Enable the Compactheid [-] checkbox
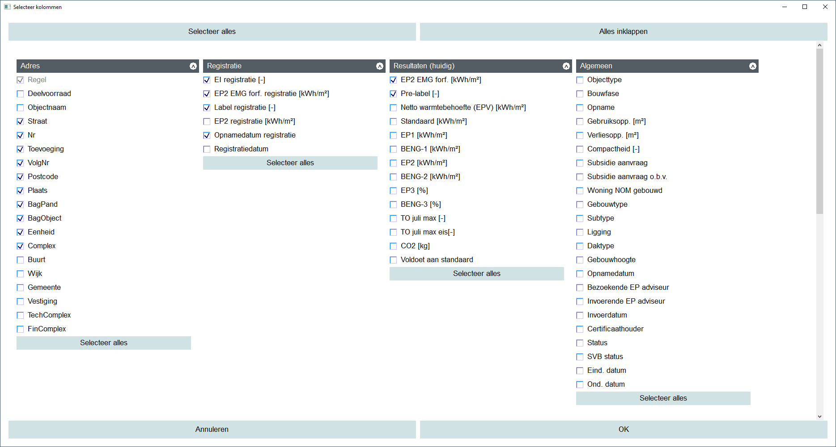The height and width of the screenshot is (447, 836). tap(580, 149)
